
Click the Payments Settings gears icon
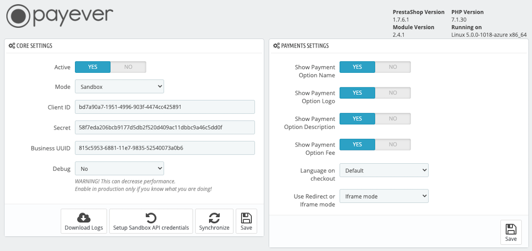pos(277,46)
